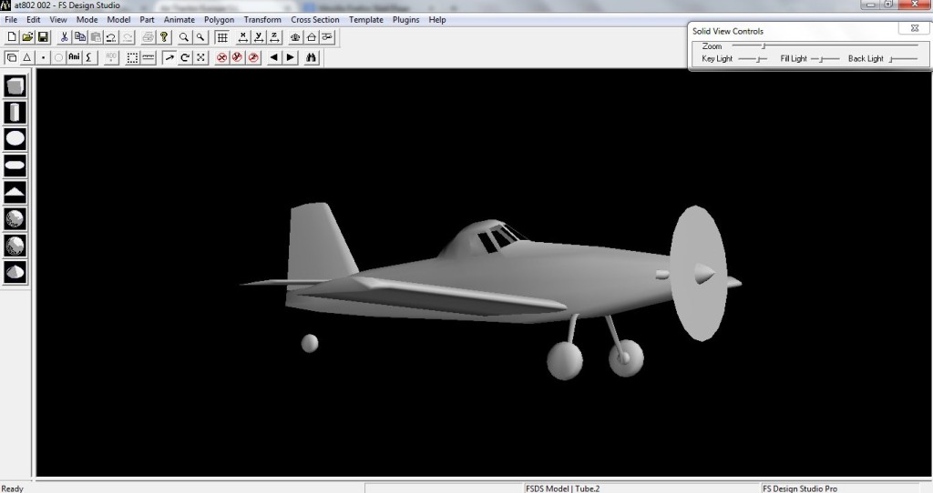
Task: Open the Cross Section menu
Action: [x=314, y=19]
